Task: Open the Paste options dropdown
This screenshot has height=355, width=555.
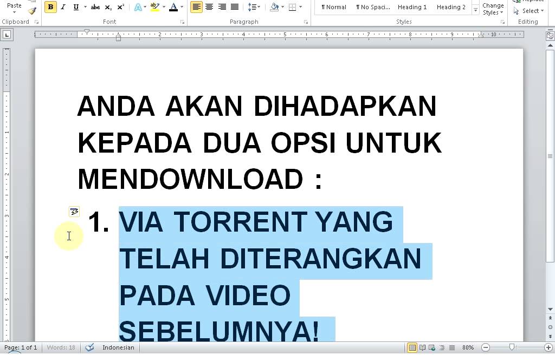Action: coord(14,12)
